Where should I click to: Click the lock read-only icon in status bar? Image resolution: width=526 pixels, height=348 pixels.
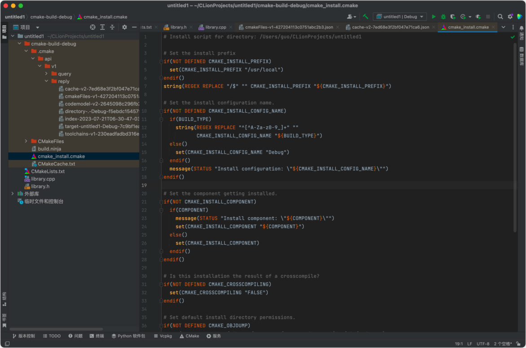[519, 344]
